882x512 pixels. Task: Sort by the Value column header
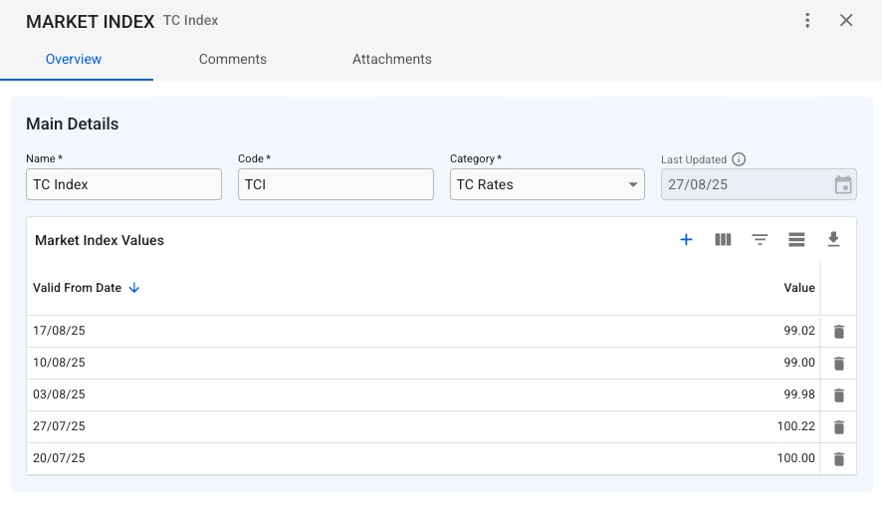coord(798,288)
